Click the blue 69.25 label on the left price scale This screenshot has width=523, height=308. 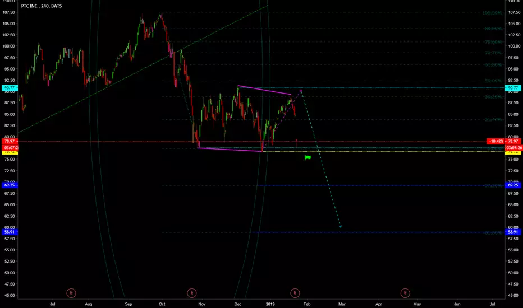pyautogui.click(x=10, y=185)
